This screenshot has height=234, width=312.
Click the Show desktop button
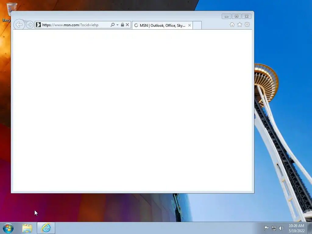[310, 228]
